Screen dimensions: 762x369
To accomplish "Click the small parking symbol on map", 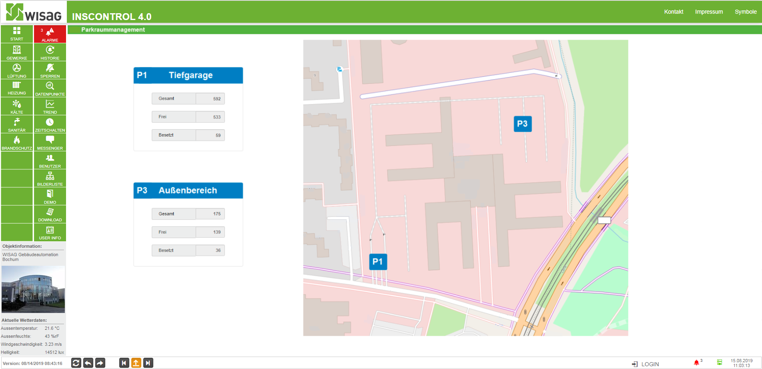I will pyautogui.click(x=339, y=69).
